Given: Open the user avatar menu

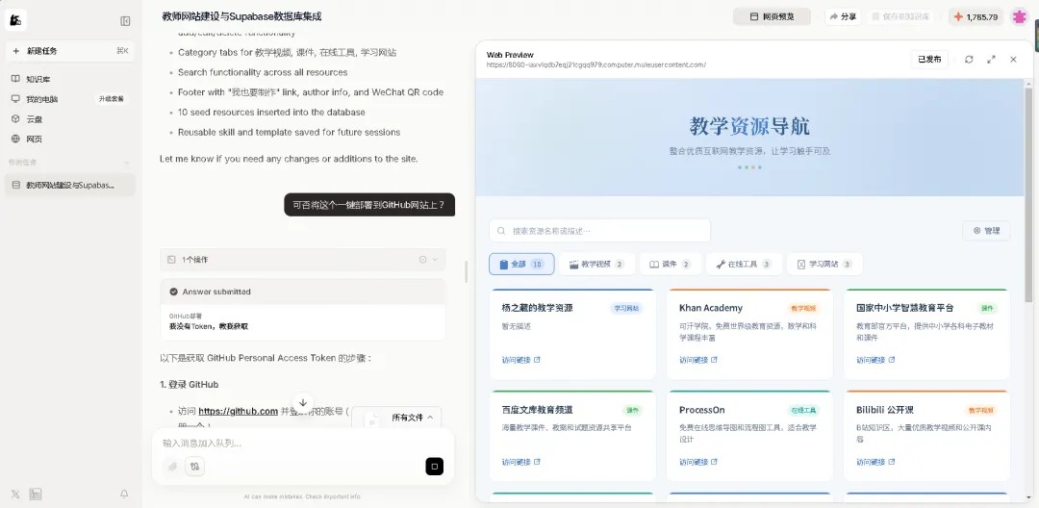Looking at the screenshot, I should coord(1019,16).
